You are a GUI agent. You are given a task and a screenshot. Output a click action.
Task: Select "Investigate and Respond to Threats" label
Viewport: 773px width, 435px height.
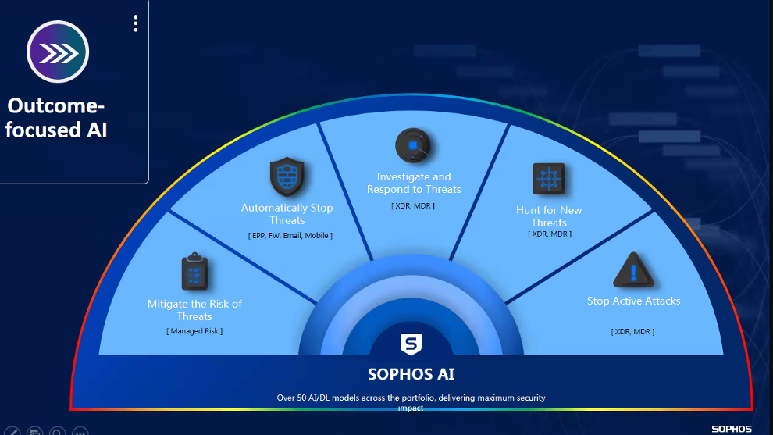pyautogui.click(x=414, y=183)
